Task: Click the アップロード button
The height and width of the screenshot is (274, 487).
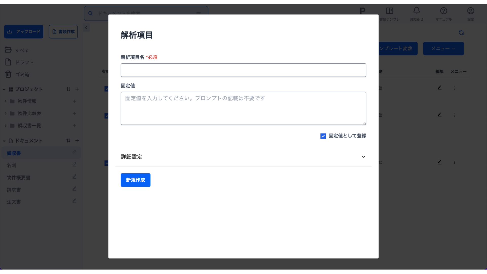Action: (x=24, y=32)
